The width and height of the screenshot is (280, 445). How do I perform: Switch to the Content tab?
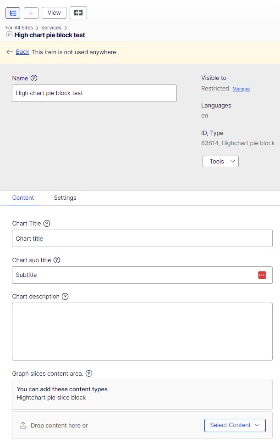pos(23,197)
